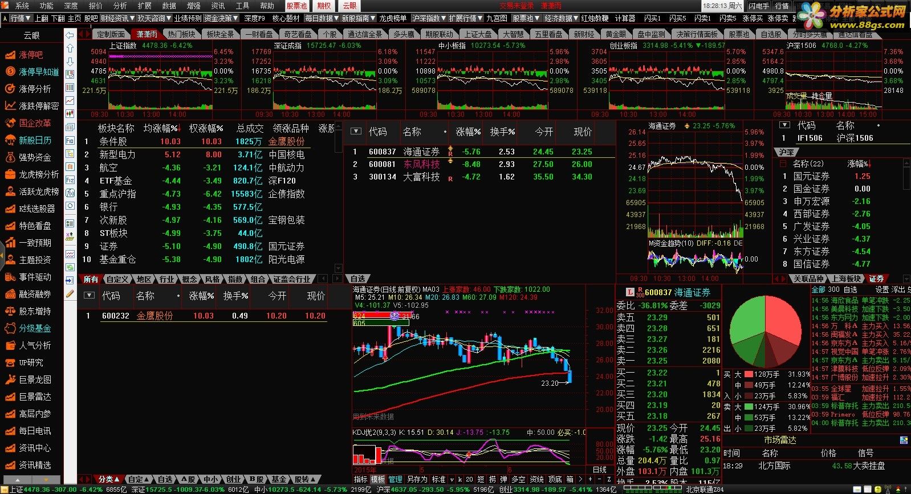Click the 云眼 button in title bar
911x494 pixels.
[x=349, y=6]
